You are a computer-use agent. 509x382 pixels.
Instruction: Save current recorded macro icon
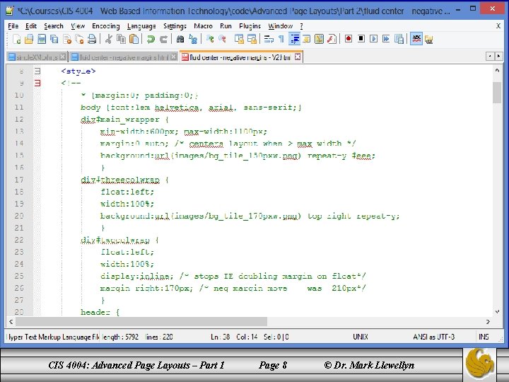pos(399,40)
